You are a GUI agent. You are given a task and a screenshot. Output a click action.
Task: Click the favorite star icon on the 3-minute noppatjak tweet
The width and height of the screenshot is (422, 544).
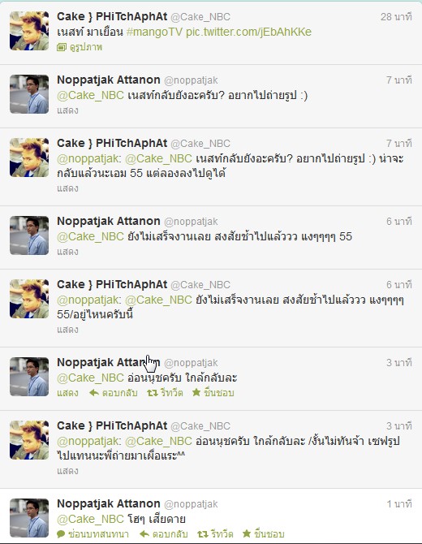[196, 392]
